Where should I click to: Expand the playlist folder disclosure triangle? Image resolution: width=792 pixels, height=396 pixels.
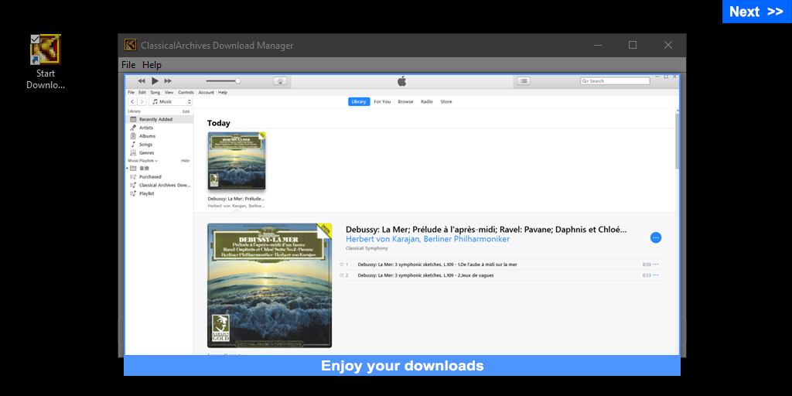coord(128,168)
